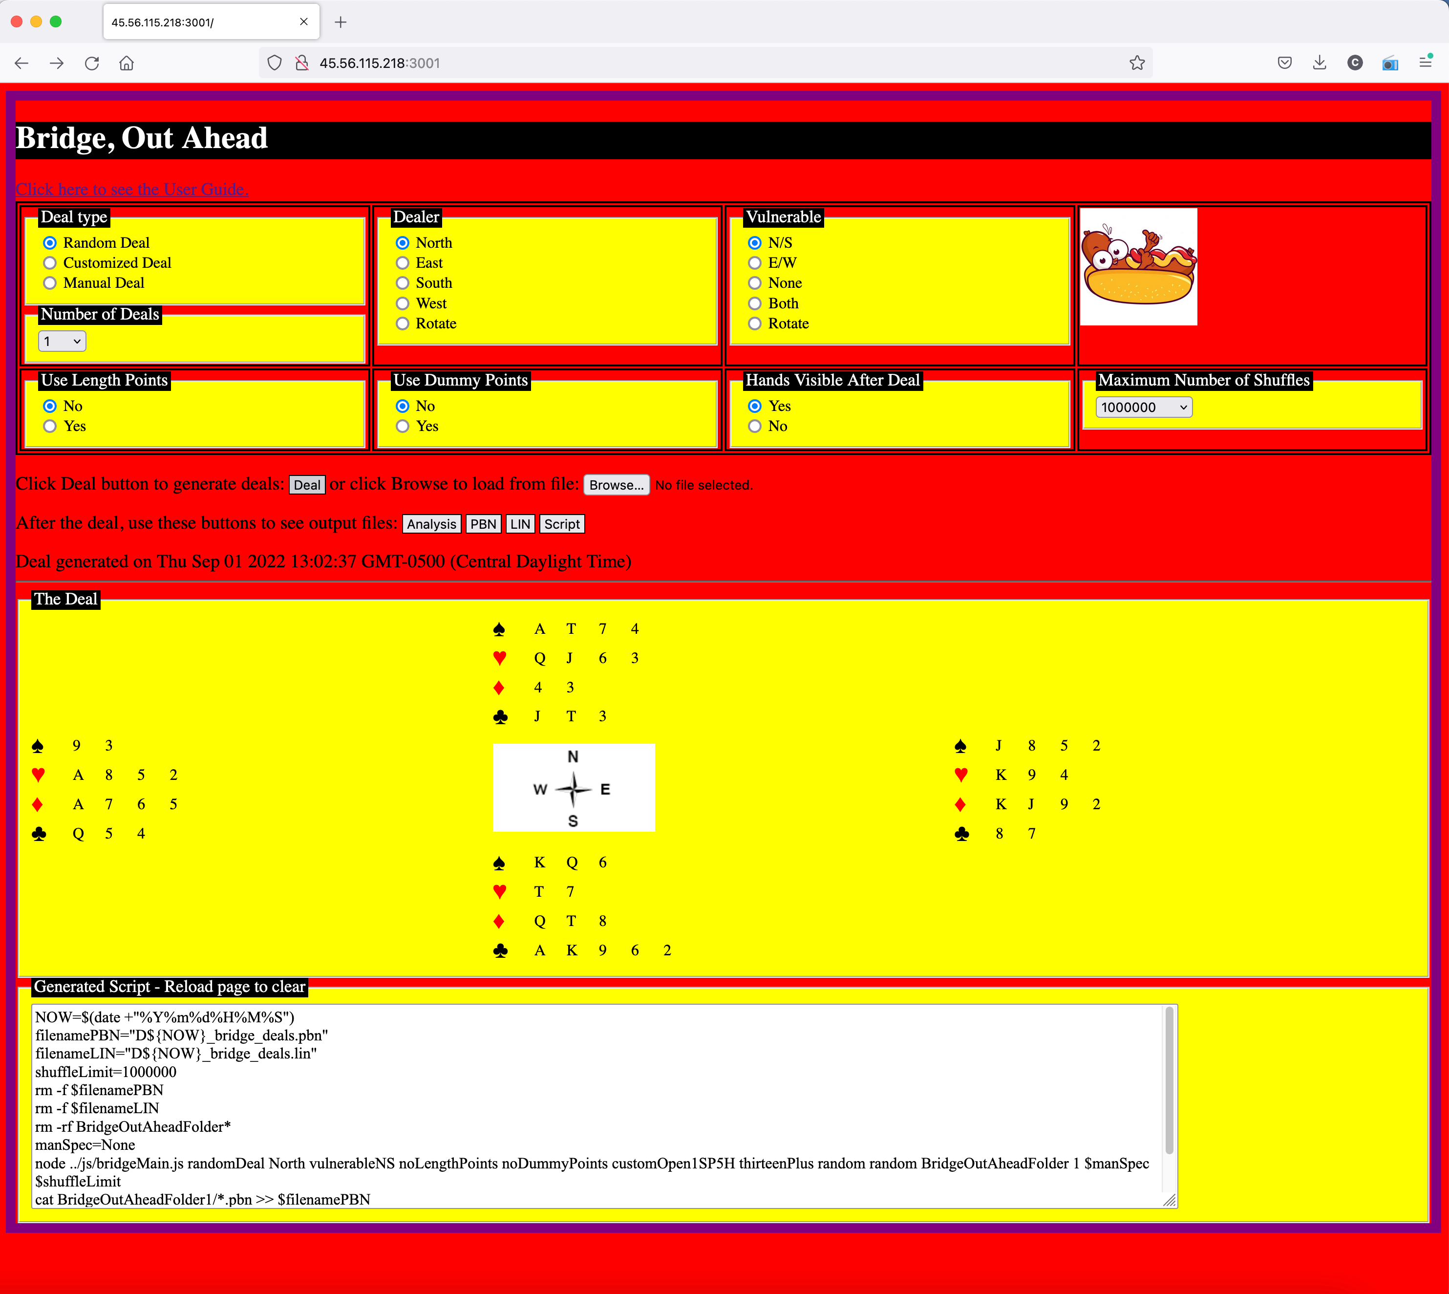The height and width of the screenshot is (1294, 1449).
Task: Open the browser downloads icon
Action: click(x=1319, y=63)
